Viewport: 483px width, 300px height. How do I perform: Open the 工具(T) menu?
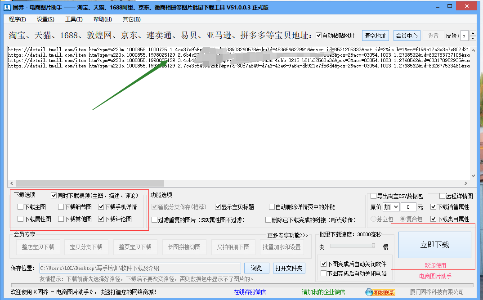coord(74,19)
